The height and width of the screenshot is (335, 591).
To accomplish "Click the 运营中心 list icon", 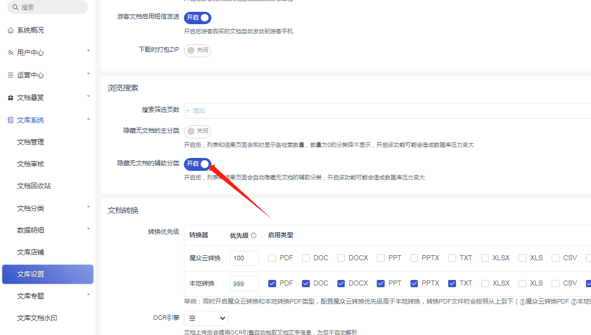I will [11, 75].
